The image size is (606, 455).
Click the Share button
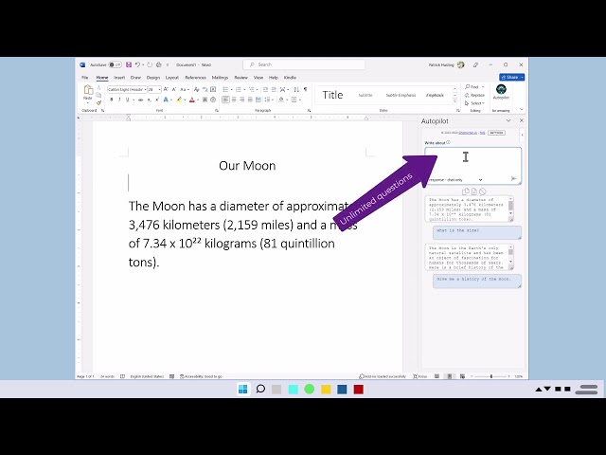tap(511, 77)
